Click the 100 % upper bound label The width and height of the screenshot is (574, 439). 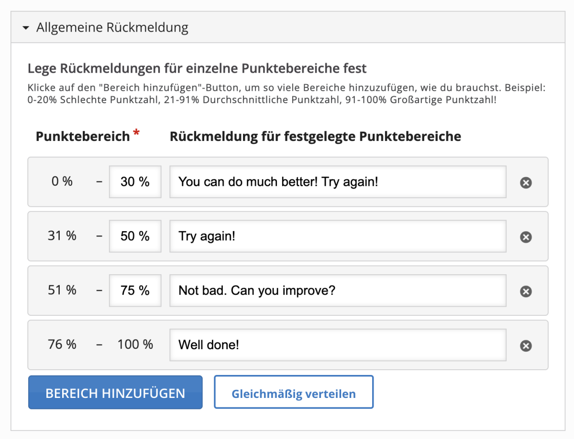(x=135, y=344)
